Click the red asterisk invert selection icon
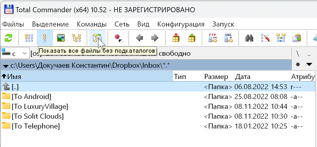The image size is (317, 147). pyautogui.click(x=118, y=38)
